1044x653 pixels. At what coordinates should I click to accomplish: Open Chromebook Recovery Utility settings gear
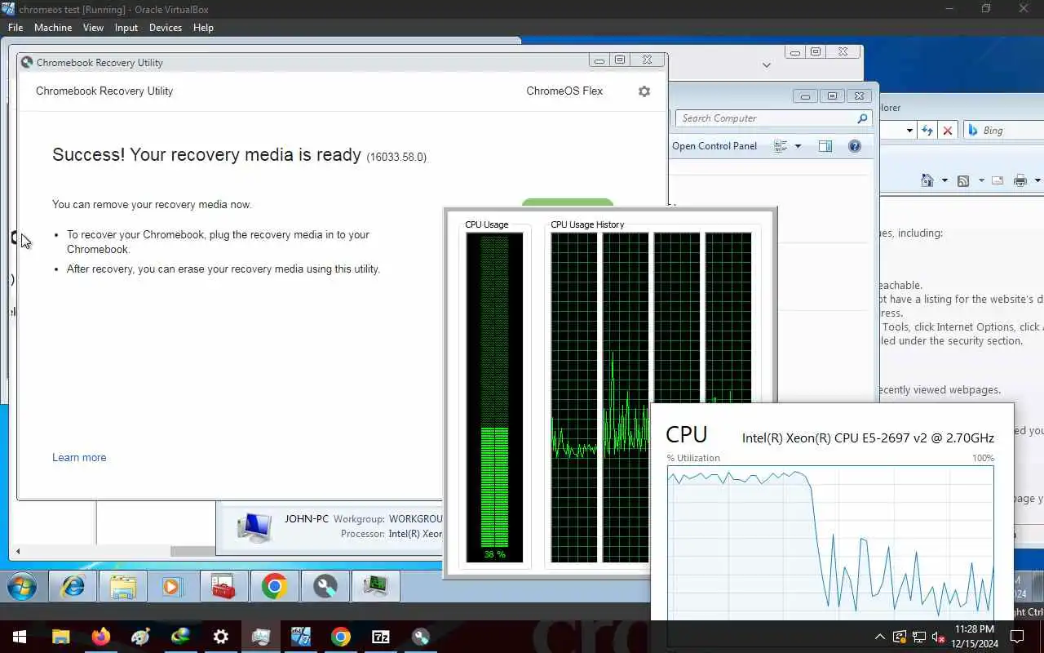[644, 91]
